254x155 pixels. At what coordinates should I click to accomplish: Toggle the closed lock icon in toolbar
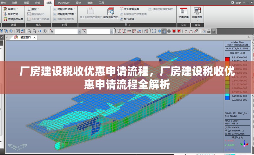214,31
